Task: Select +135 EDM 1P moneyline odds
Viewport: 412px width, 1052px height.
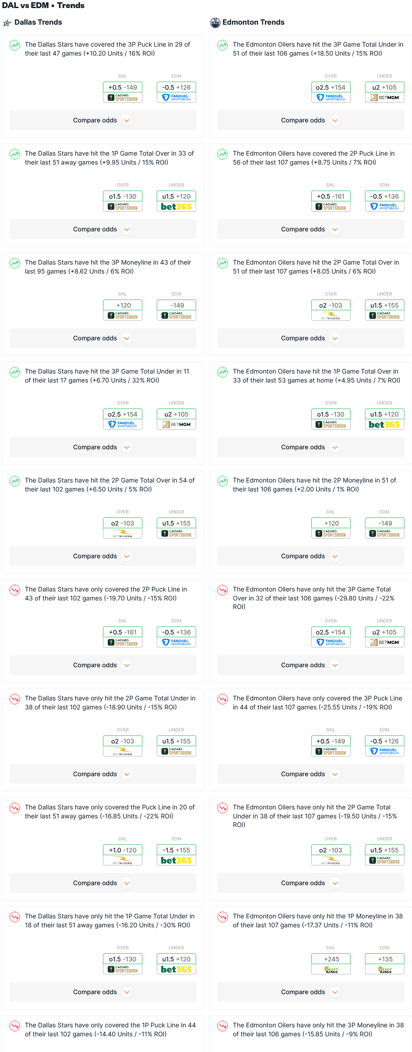Action: pyautogui.click(x=385, y=959)
